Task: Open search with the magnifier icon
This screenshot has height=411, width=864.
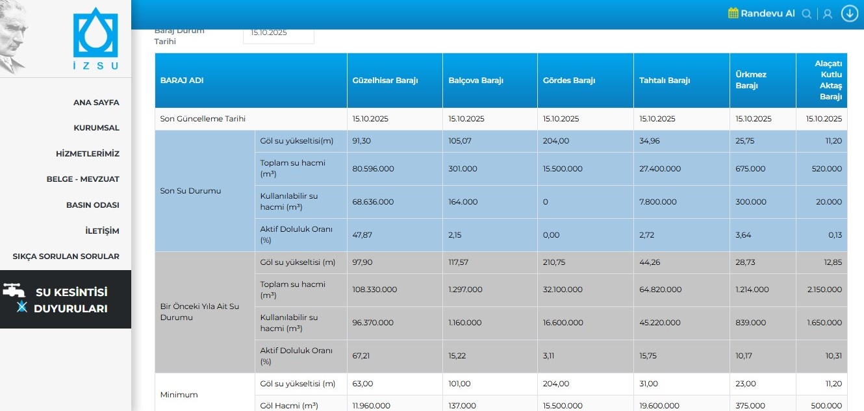Action: (x=807, y=14)
